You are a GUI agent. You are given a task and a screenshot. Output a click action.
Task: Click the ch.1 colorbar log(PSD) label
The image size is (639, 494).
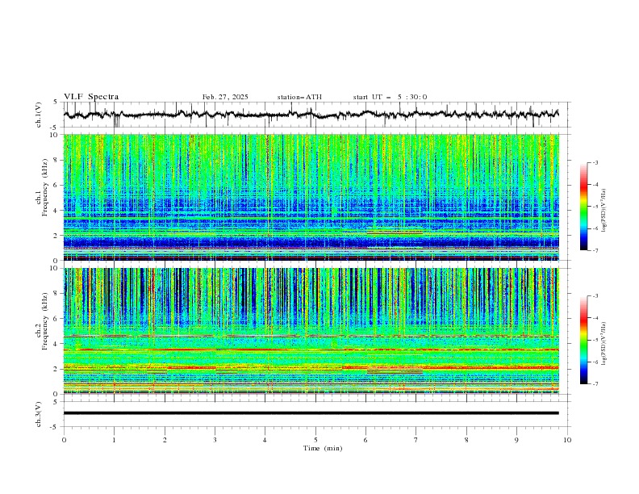[603, 211]
